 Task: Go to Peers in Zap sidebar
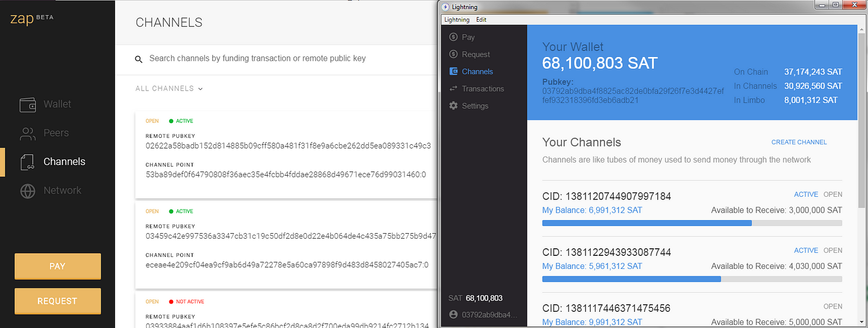[56, 133]
